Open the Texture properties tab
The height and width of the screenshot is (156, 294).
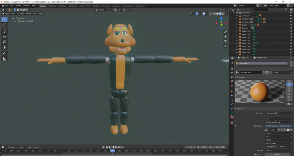[232, 123]
